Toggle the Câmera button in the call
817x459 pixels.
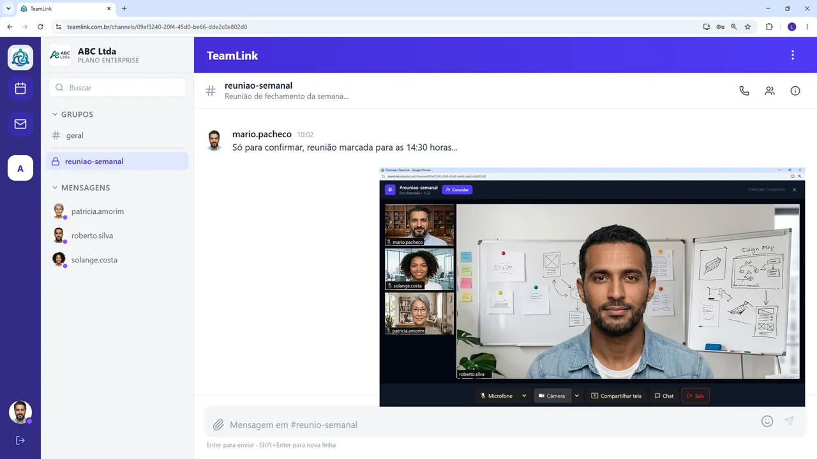tap(552, 396)
